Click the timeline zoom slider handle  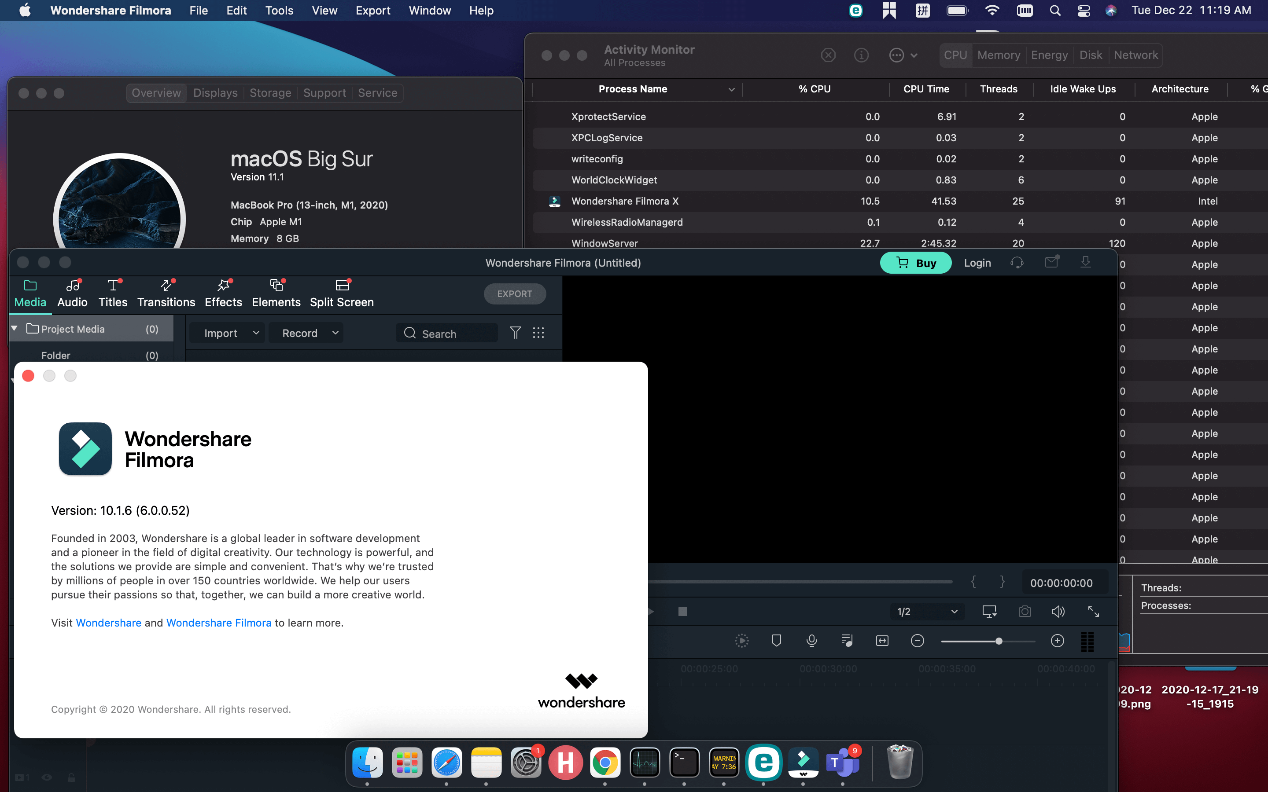(x=999, y=641)
